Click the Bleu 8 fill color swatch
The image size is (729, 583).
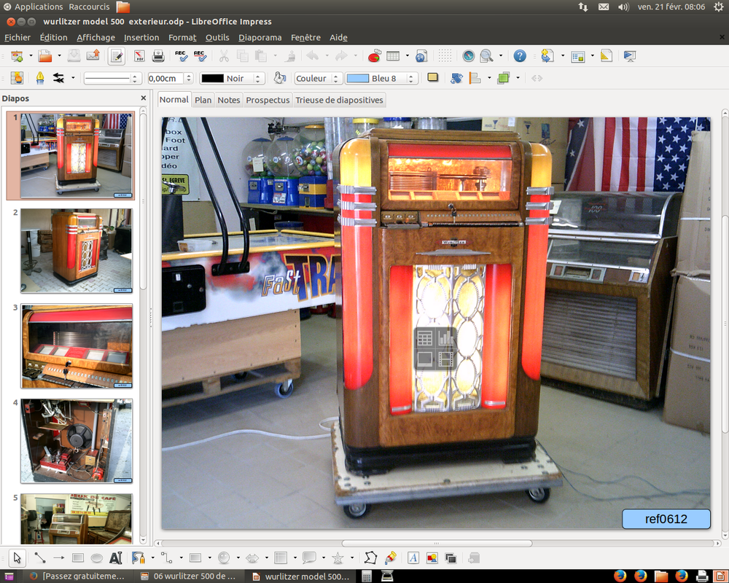pos(358,78)
